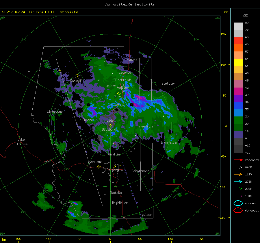Click the -30 dBZ legend value
260x243 pixels.
(248, 153)
